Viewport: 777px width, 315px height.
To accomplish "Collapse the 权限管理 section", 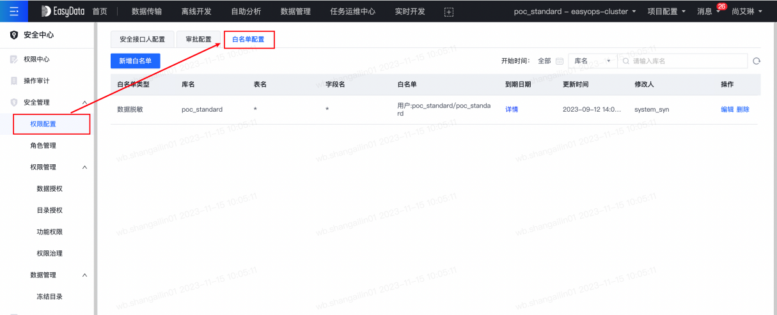I will click(85, 167).
